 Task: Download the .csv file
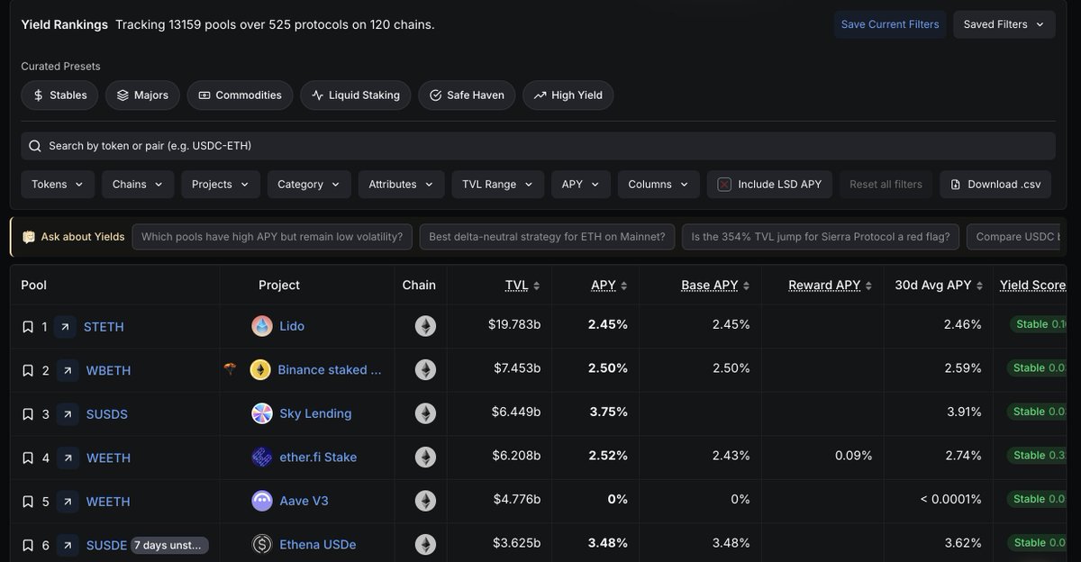(x=995, y=185)
